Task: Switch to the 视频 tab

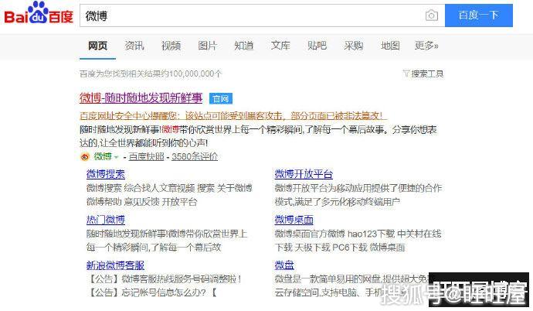Action: click(171, 46)
